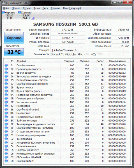The image size is (134, 168).
Task: Click status orb for 07 Ошибки позиционирования
Action: click(x=6, y=84)
